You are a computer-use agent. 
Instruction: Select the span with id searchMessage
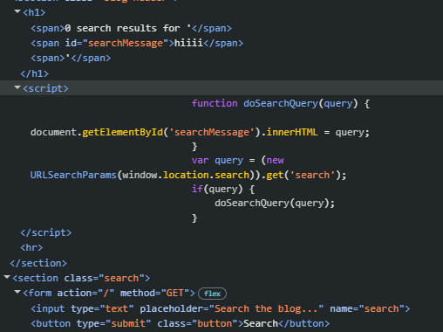(x=137, y=43)
